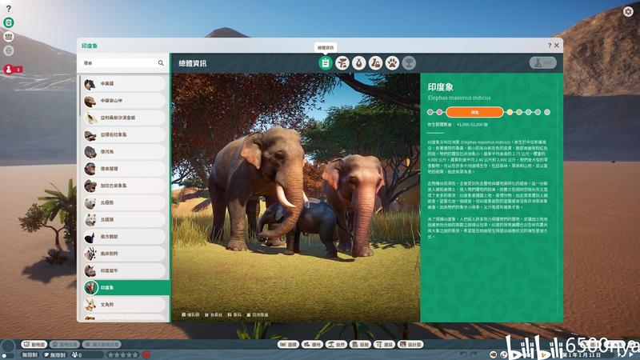The width and height of the screenshot is (640, 360).
Task: Click the greyed third button in bottom-left bar
Action: pyautogui.click(x=102, y=345)
